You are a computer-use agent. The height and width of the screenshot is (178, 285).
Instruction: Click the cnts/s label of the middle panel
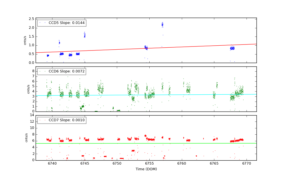coord(28,89)
